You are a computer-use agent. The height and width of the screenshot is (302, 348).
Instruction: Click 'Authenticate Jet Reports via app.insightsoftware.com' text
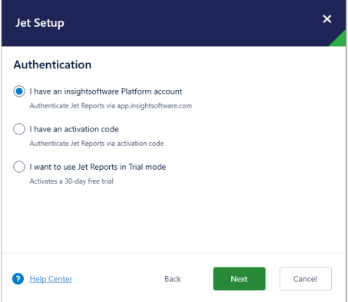111,106
